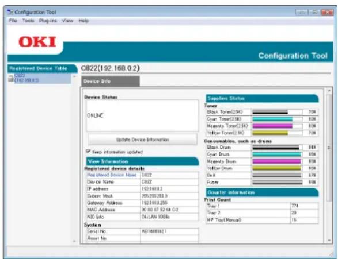This screenshot has width=338, height=259.
Task: Click the Yellow Toner level bar
Action: 277,133
